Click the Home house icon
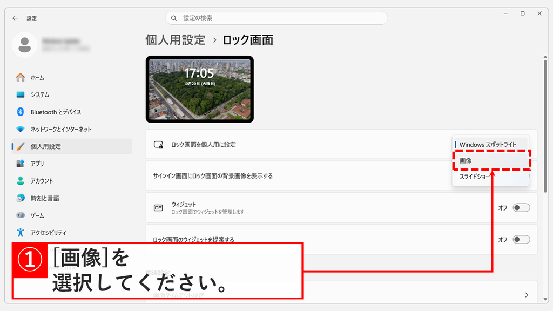 (x=21, y=77)
